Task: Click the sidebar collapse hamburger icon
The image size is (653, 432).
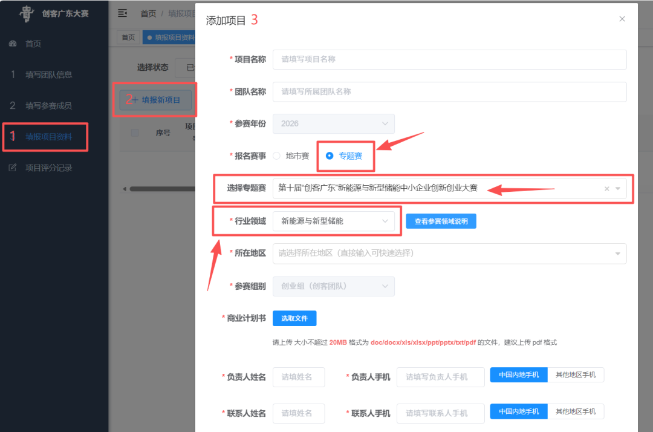Action: (122, 13)
